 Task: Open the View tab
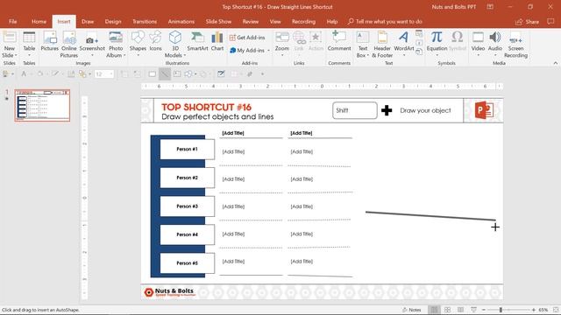pyautogui.click(x=275, y=21)
